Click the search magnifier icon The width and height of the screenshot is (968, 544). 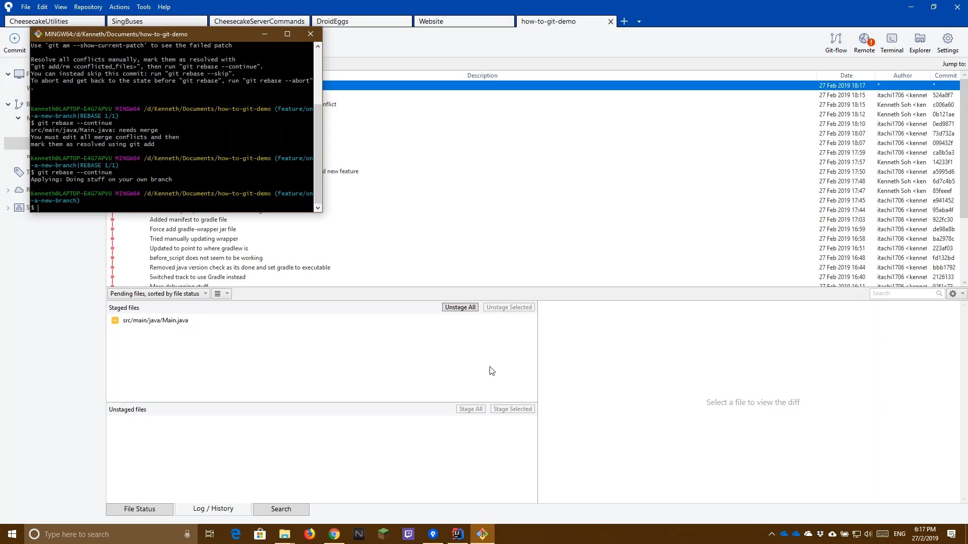pos(939,294)
